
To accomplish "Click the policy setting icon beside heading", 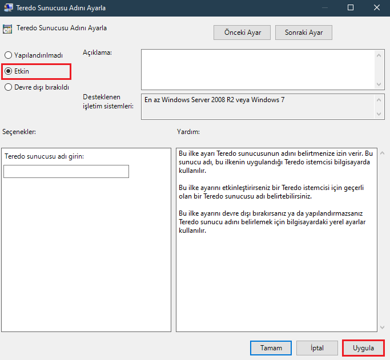I will tap(7, 29).
